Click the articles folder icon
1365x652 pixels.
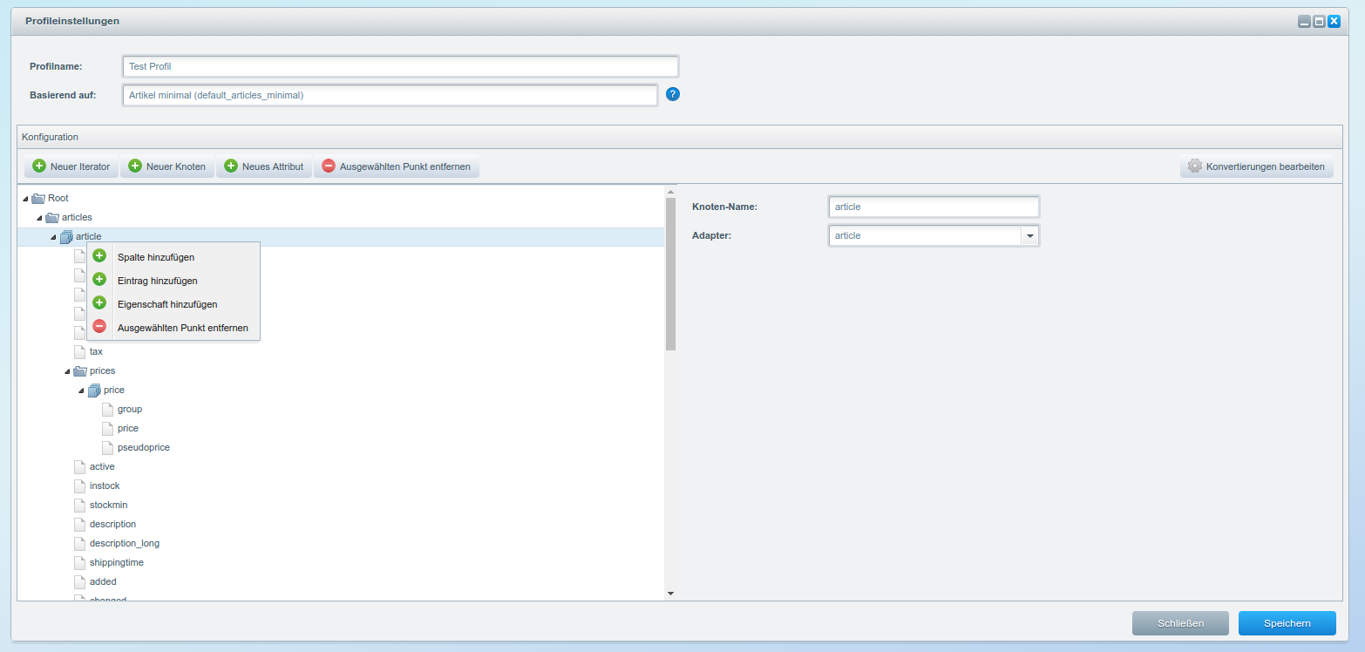pos(52,217)
